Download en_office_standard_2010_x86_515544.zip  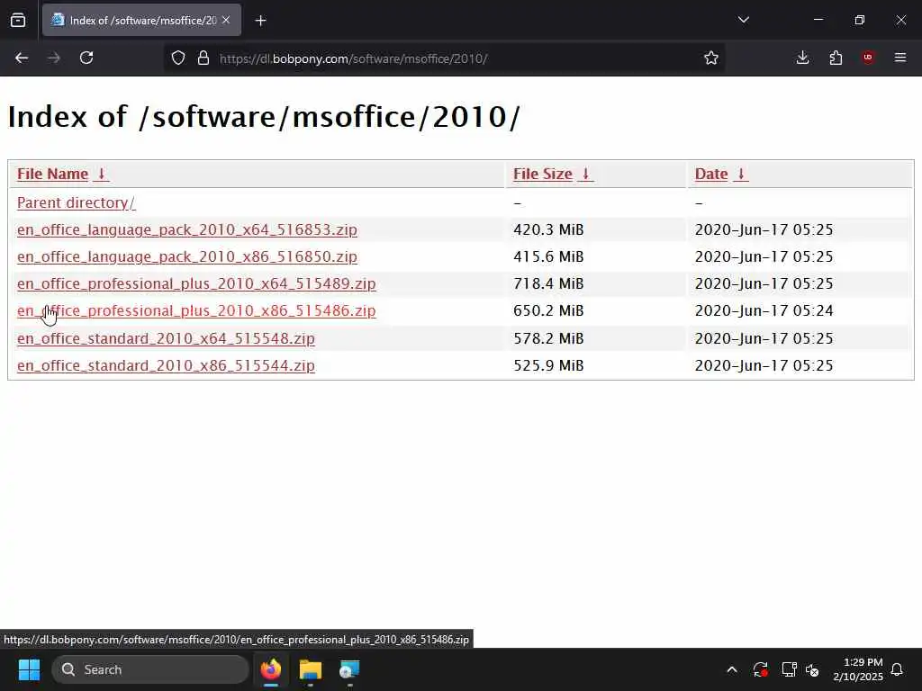(166, 365)
